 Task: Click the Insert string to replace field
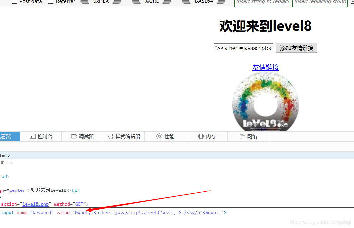262,2
